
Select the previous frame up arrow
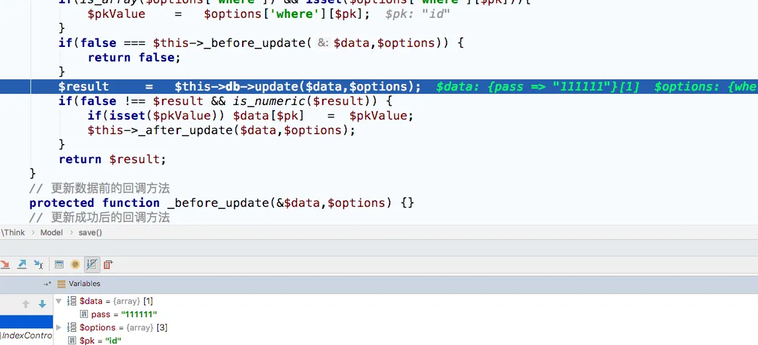26,304
